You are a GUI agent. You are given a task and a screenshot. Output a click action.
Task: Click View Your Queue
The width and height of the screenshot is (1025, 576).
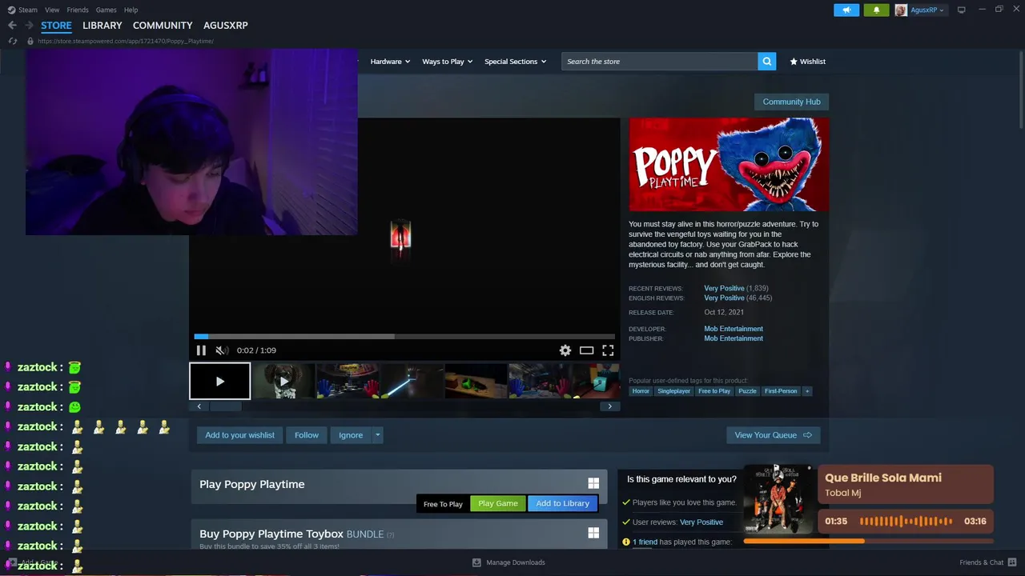pos(774,435)
